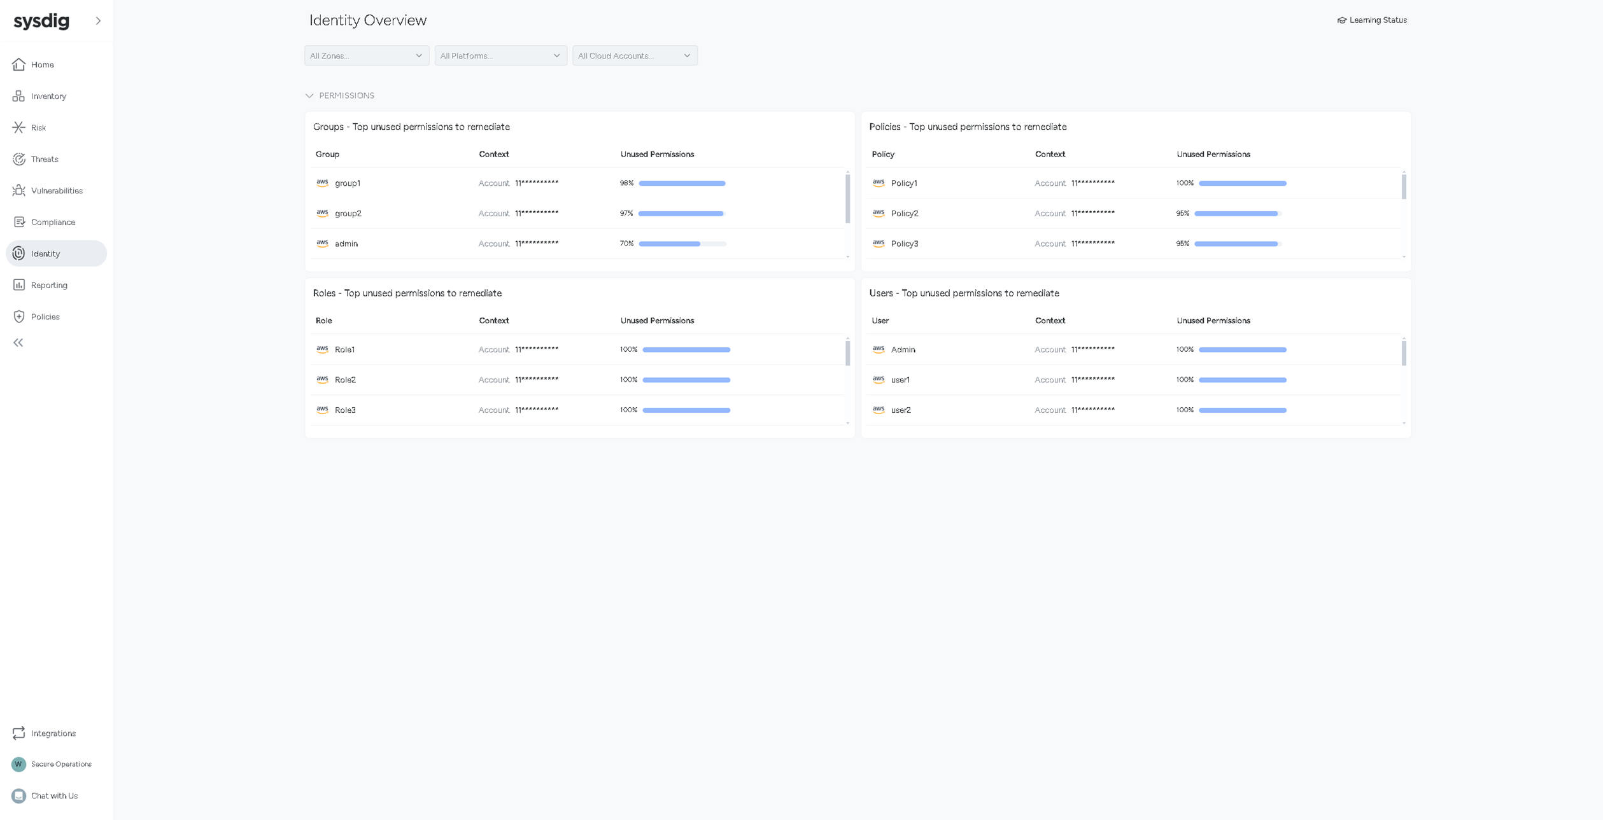Screen dimensions: 1603x820
Task: Expand navigation with arrow beside sysdig logo
Action: click(98, 20)
